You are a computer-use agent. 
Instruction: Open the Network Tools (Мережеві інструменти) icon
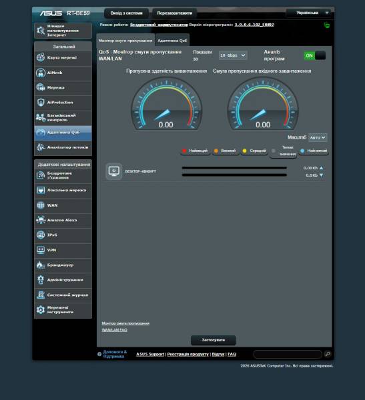coord(41,310)
